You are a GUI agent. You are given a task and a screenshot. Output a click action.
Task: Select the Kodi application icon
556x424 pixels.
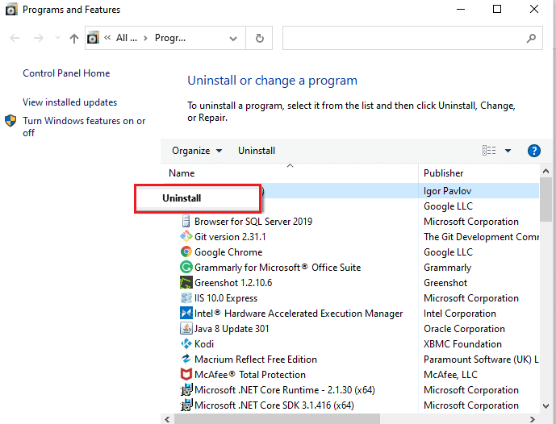[x=186, y=344]
